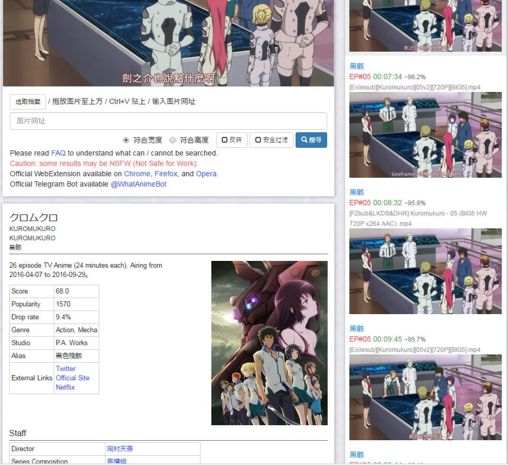Select the 符合高度 radio button
This screenshot has width=508, height=465.
click(x=173, y=140)
